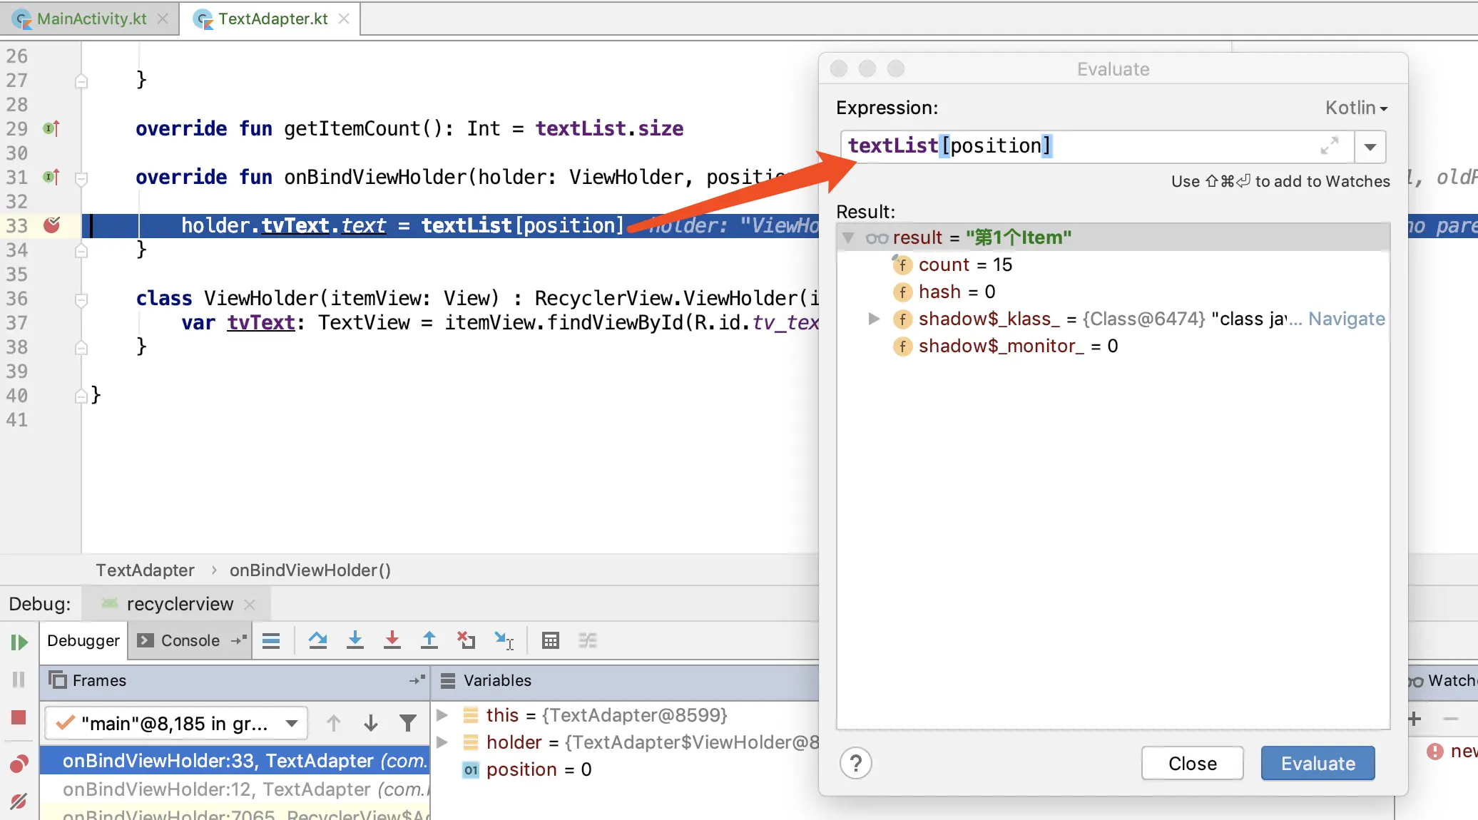The height and width of the screenshot is (820, 1478).
Task: Restore Frames layout arrow icon
Action: [x=418, y=680]
